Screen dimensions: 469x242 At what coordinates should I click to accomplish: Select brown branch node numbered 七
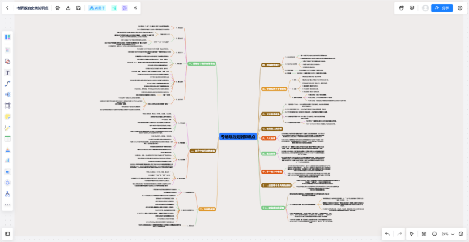pos(272,129)
